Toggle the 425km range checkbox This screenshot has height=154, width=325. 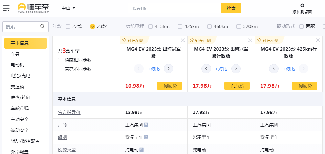180,26
